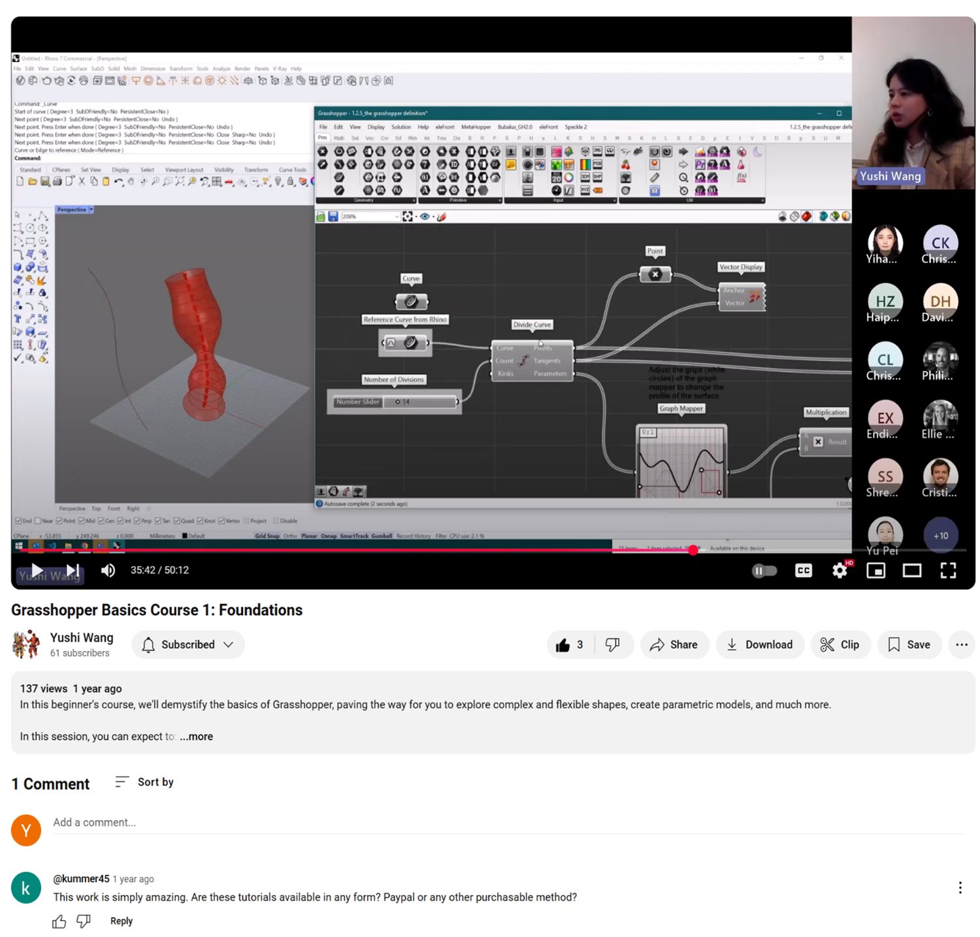980x937 pixels.
Task: Toggle the Mid osnap checkbox
Action: click(82, 520)
